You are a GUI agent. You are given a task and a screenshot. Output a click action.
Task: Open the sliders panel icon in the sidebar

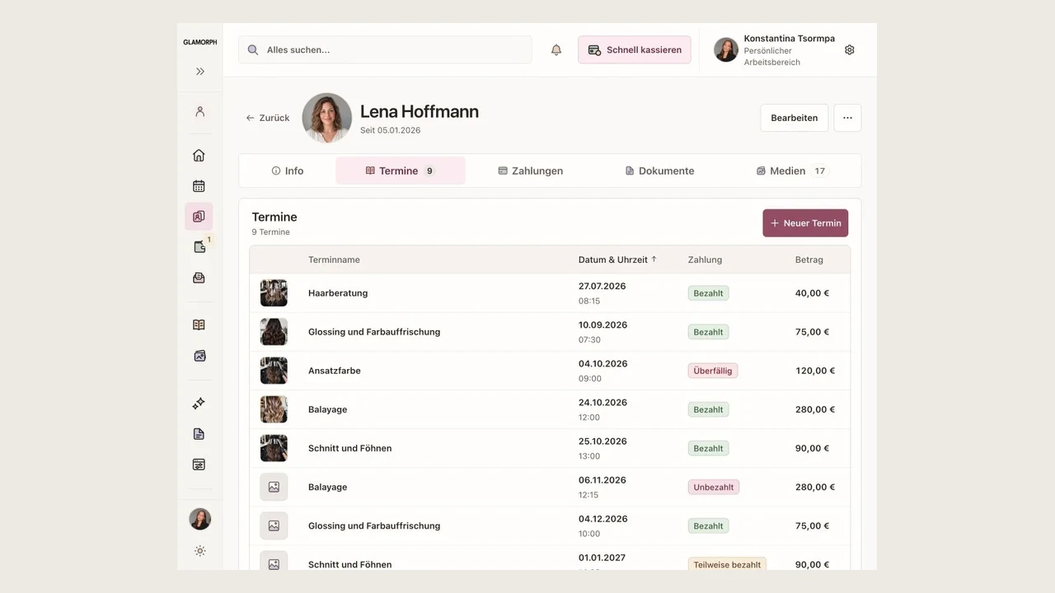[199, 465]
